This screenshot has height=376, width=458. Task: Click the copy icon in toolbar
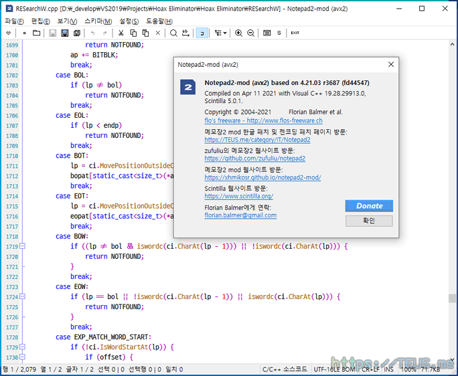point(133,33)
